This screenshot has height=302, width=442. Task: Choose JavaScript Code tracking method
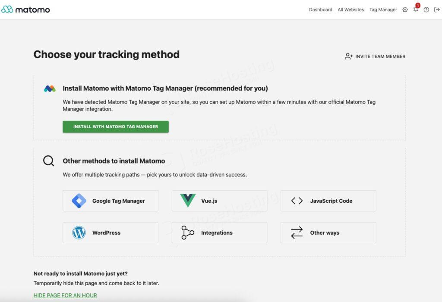(x=328, y=201)
